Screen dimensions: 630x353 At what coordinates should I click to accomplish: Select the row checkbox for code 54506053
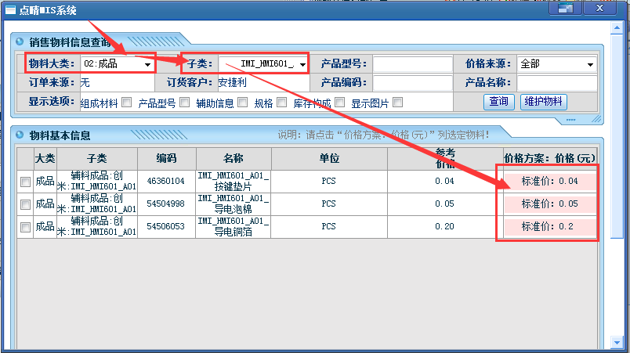(x=25, y=228)
